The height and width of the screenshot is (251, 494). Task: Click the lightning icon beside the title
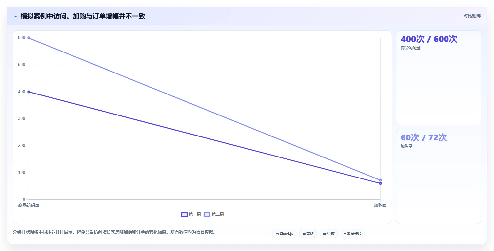(x=15, y=16)
